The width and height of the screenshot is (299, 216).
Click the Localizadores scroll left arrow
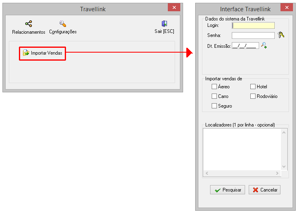point(207,173)
